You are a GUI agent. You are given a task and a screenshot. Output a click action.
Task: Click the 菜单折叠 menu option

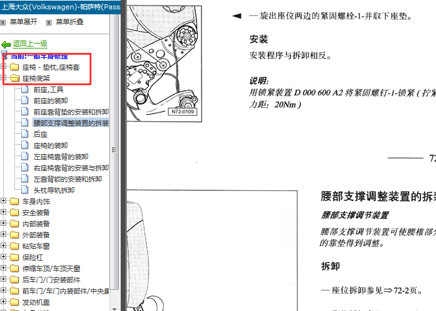[70, 22]
